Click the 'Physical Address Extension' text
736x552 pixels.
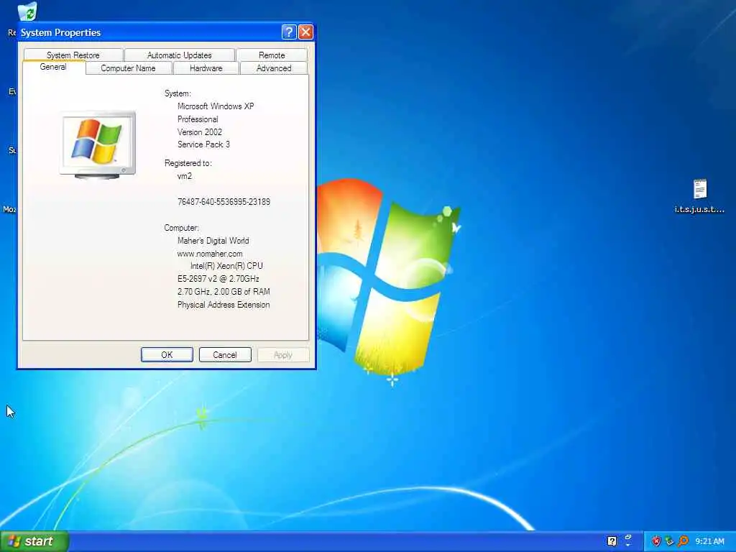[x=224, y=305]
